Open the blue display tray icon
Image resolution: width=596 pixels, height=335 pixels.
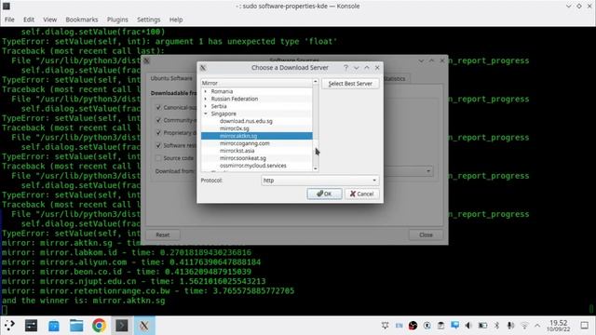click(x=454, y=325)
